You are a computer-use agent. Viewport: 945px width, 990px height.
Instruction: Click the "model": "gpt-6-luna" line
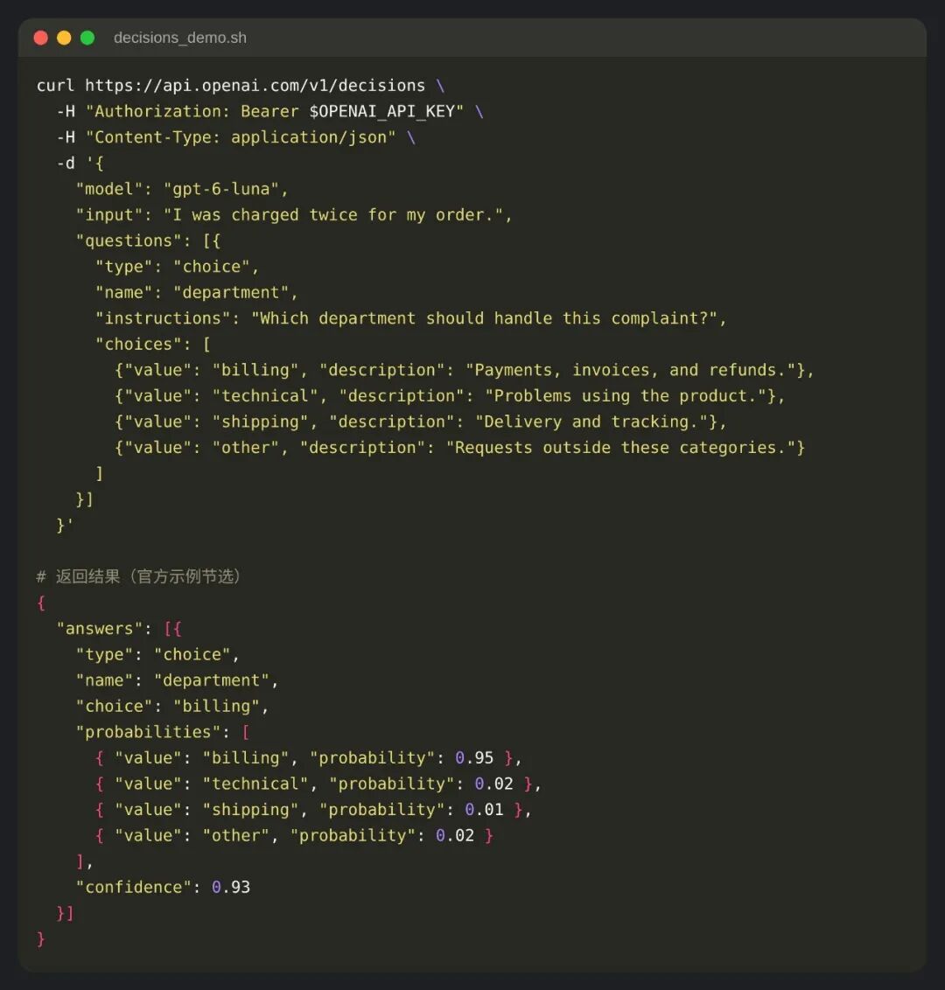[x=182, y=189]
